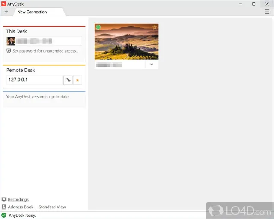The image size is (274, 219).
Task: Click the AnyDesk logo in title bar
Action: click(4, 4)
